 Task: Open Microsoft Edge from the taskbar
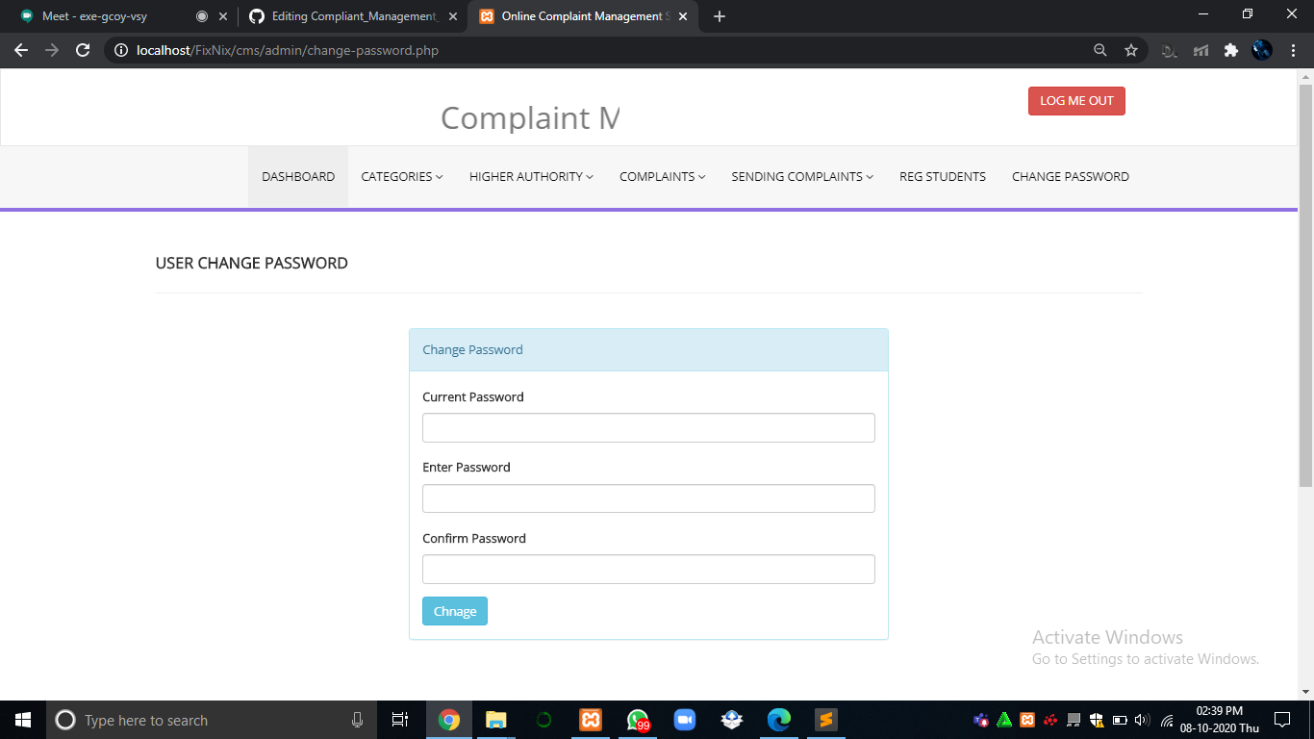[778, 719]
